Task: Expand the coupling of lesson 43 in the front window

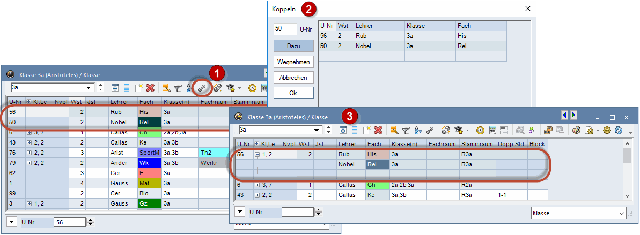Action: [x=257, y=195]
